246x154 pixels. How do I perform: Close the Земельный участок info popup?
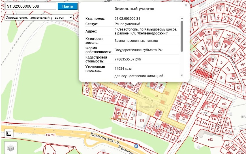[186, 5]
